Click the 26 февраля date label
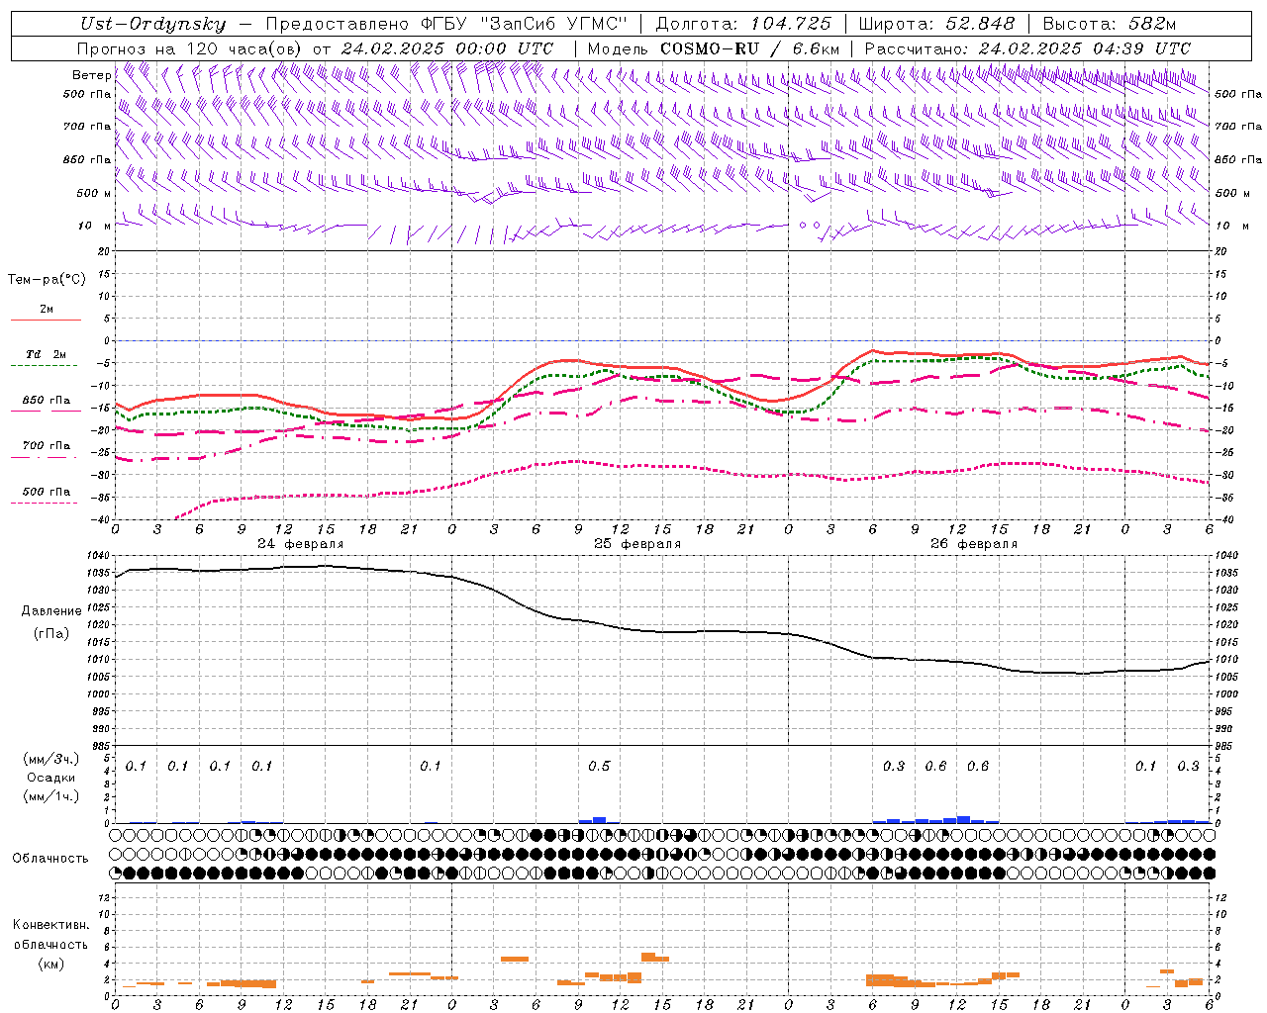 click(974, 544)
